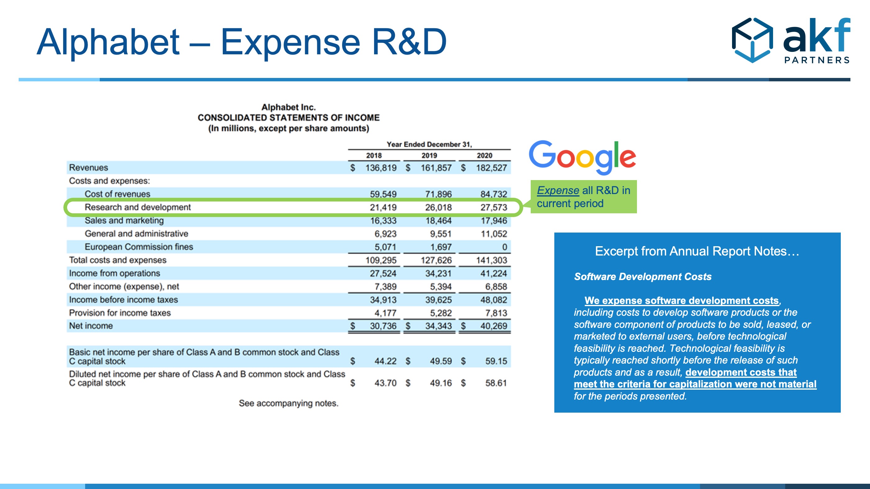Click 'Other income (expense), net' label
870x489 pixels.
tap(124, 286)
